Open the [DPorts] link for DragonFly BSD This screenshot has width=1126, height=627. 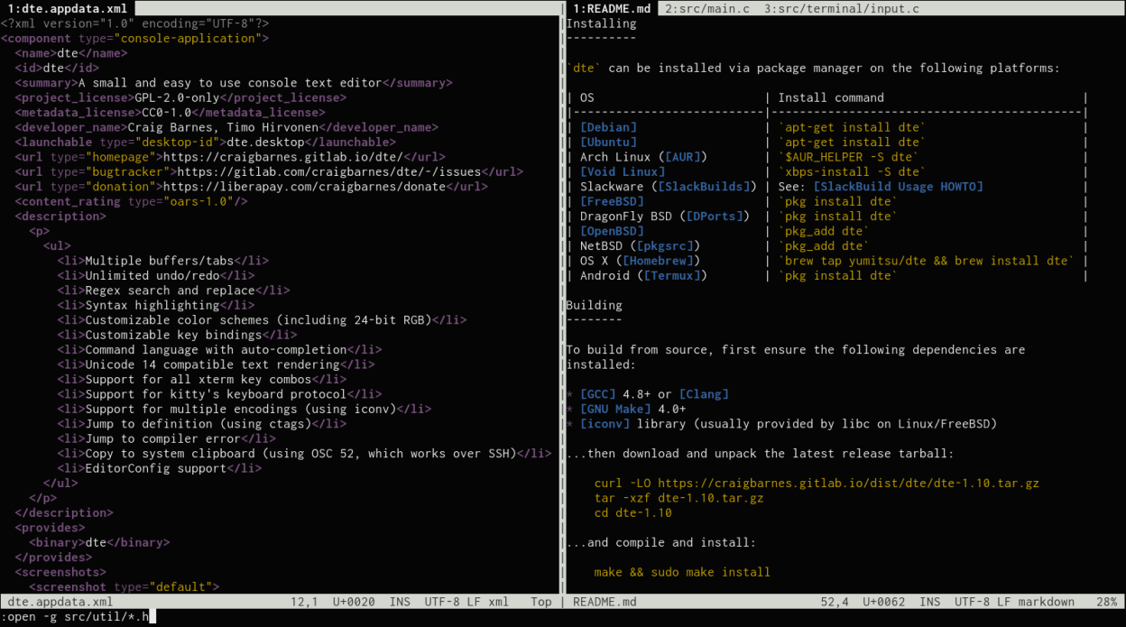click(x=714, y=216)
